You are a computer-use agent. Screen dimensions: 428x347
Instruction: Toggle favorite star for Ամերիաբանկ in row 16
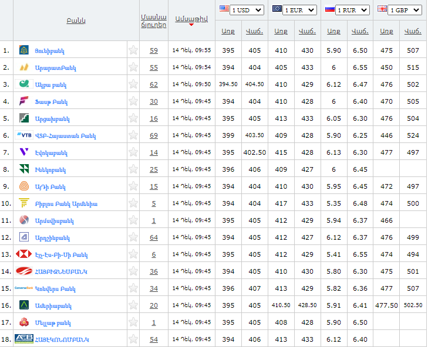[133, 305]
